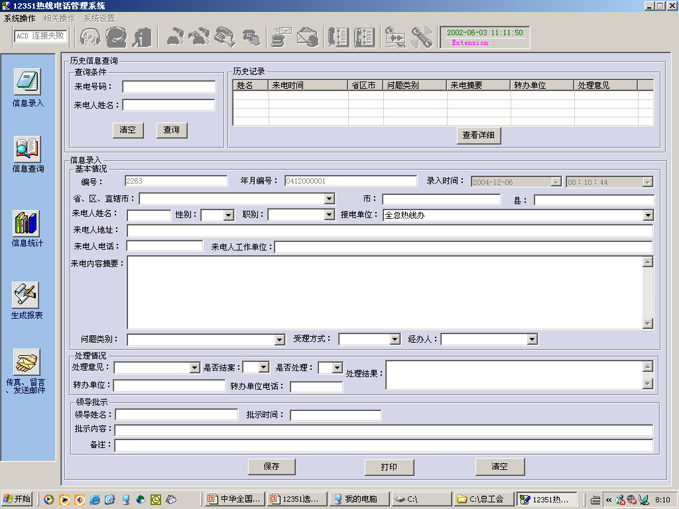Click the headset toolbar icon
The height and width of the screenshot is (509, 679).
(x=90, y=37)
